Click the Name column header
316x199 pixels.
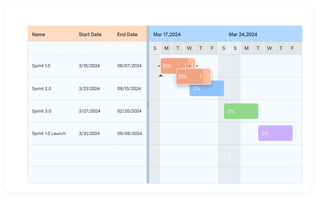tap(38, 34)
